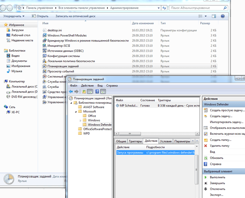
Task: Open the address bar history dropdown arrow
Action: click(x=159, y=8)
